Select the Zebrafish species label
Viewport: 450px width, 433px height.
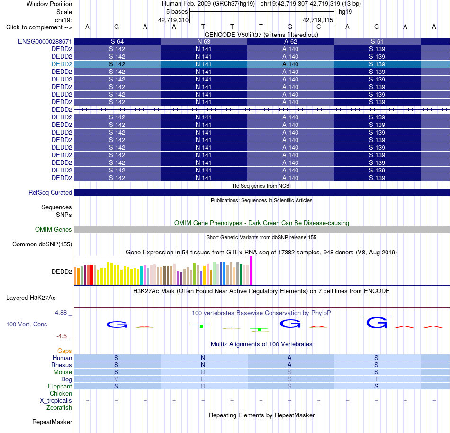point(59,407)
